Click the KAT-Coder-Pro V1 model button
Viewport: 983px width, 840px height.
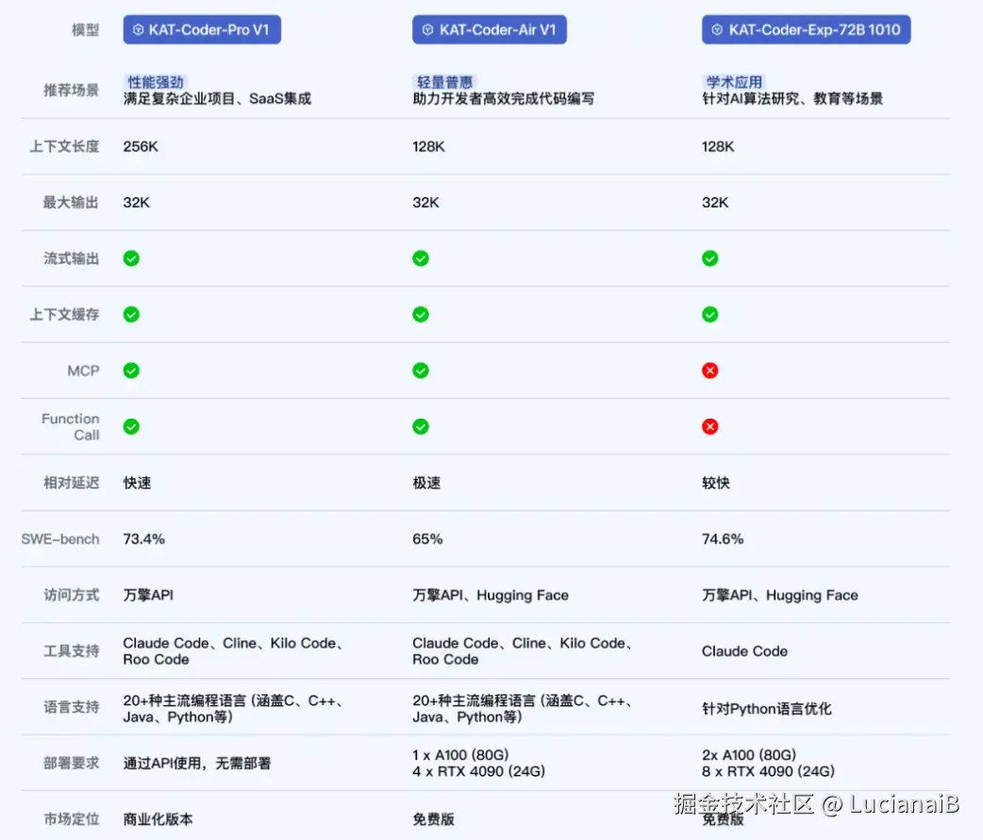click(x=202, y=29)
